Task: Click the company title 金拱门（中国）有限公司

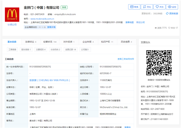Action: (41, 8)
